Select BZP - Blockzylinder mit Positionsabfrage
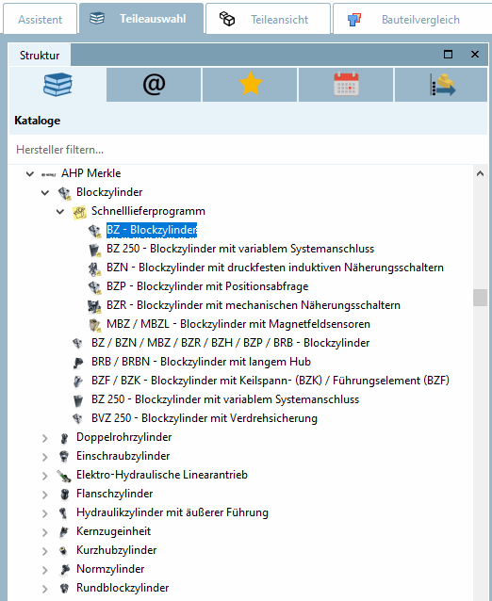Screen dimensions: 492x601 point(207,286)
